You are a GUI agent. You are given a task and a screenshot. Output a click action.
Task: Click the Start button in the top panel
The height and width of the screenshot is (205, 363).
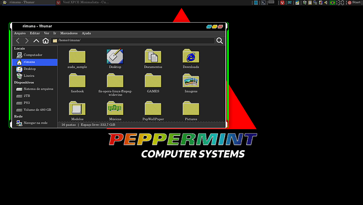click(x=354, y=3)
